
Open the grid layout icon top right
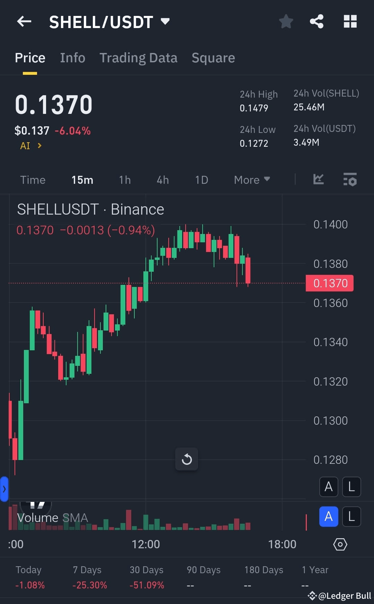coord(350,21)
